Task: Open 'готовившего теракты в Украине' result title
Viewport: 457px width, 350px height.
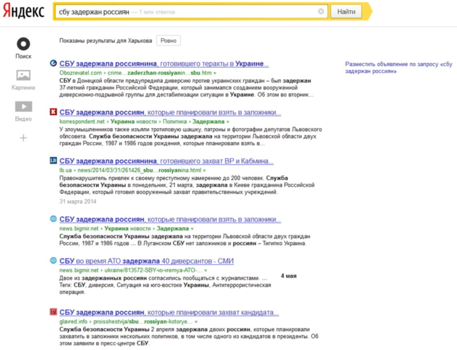Action: click(164, 64)
